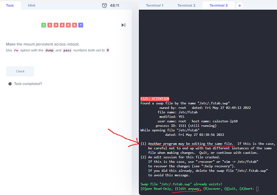Go to task step 1 green square
Screen dimensions: 277x195
tap(44, 25)
